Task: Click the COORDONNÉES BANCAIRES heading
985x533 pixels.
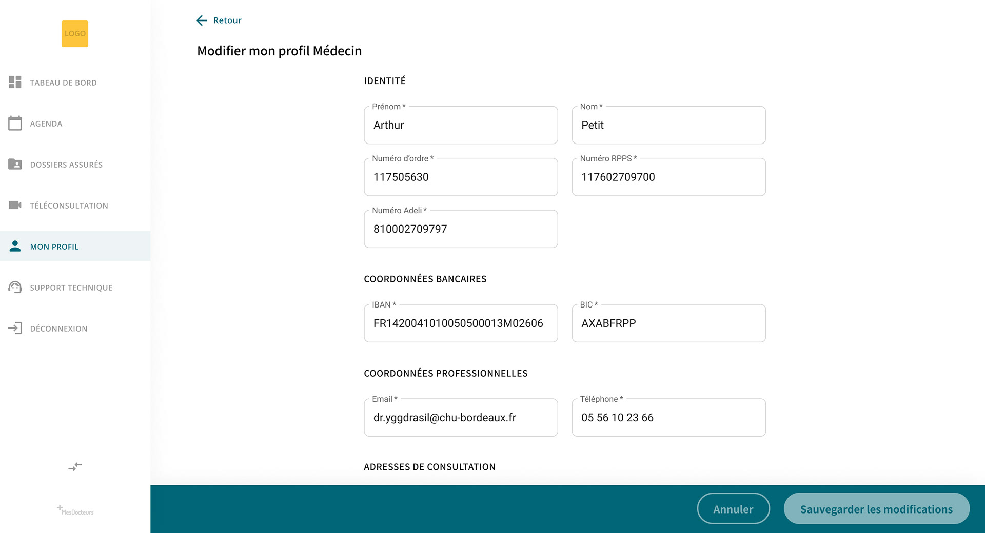Action: [x=425, y=279]
